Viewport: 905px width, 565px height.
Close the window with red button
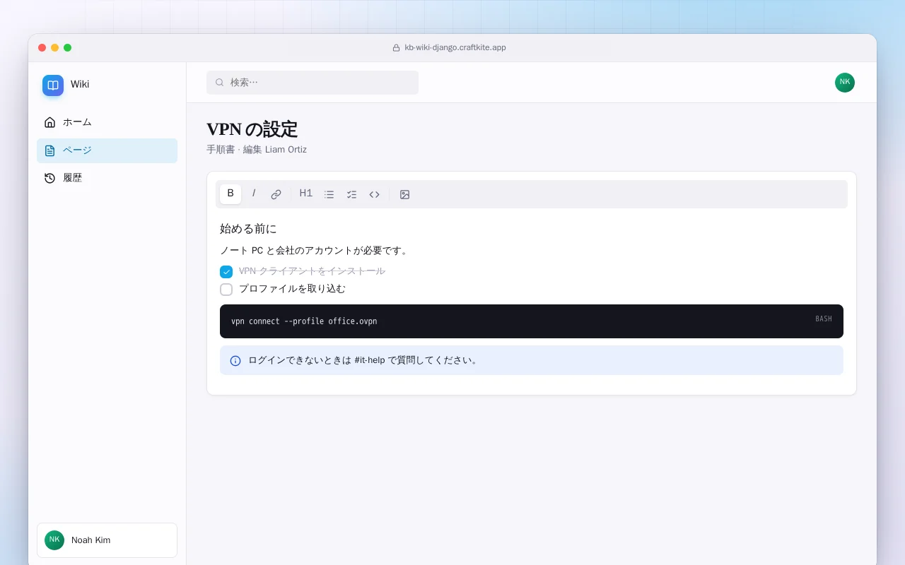click(x=42, y=48)
